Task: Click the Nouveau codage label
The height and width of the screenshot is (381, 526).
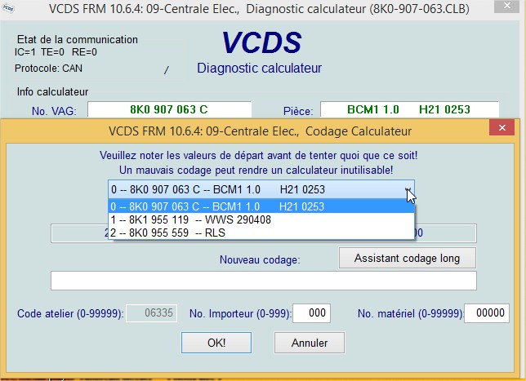Action: [260, 259]
